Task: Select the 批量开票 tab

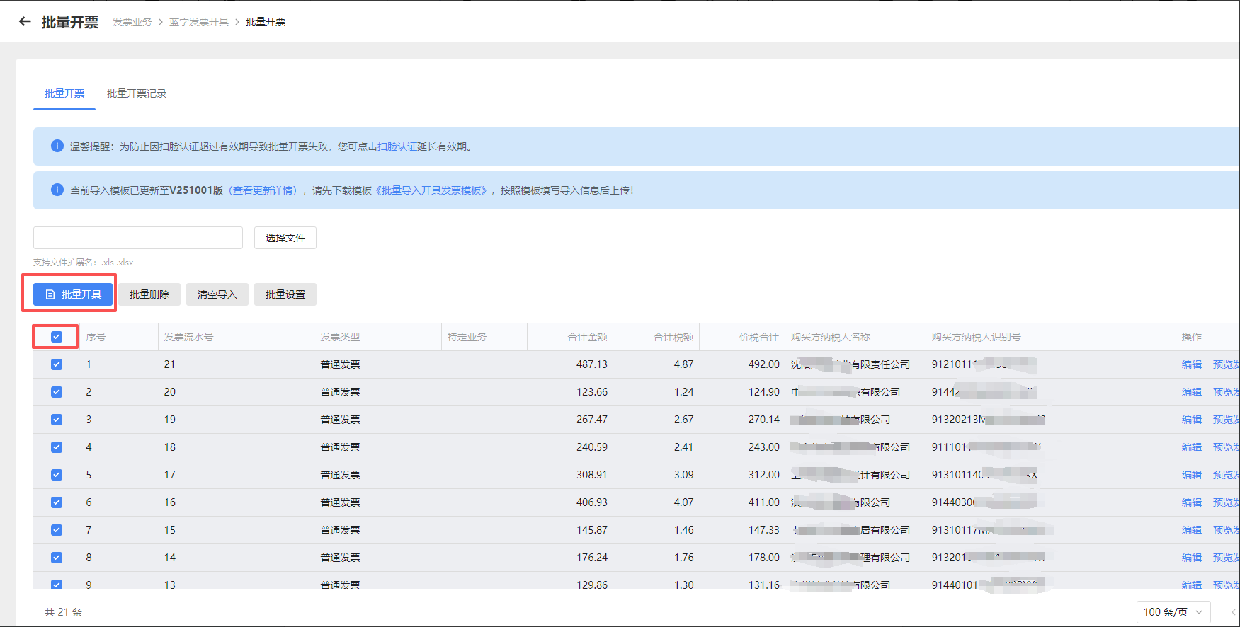Action: point(64,93)
